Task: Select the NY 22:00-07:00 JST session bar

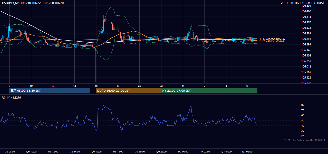Action: (209, 91)
